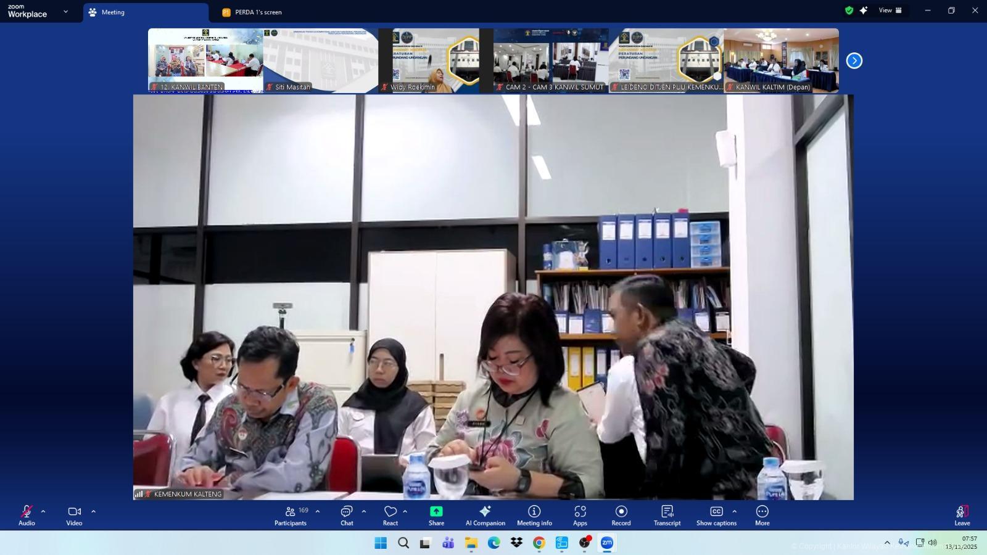This screenshot has height=555, width=987.
Task: Expand the Video options arrow
Action: pyautogui.click(x=93, y=511)
